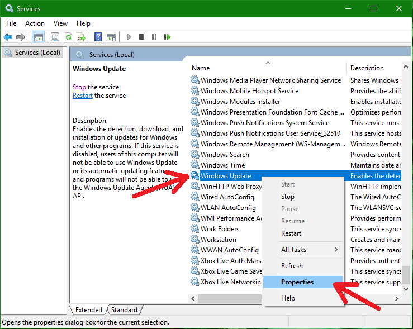Click the gear icon beside Windows Search
Screen dimensions: 413x329
point(194,154)
